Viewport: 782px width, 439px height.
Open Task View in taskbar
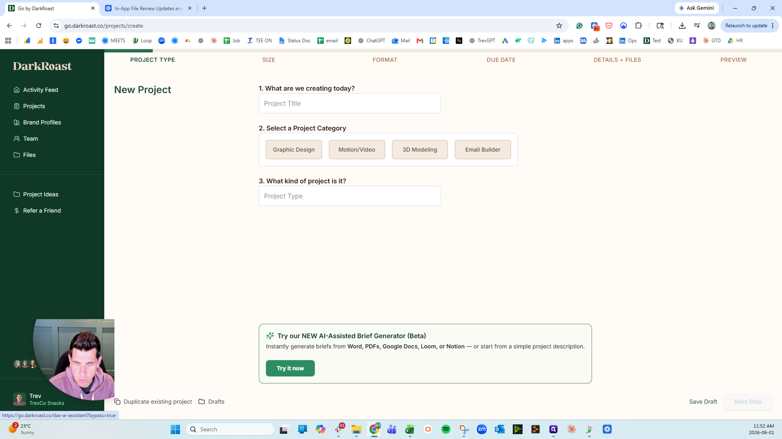(284, 429)
